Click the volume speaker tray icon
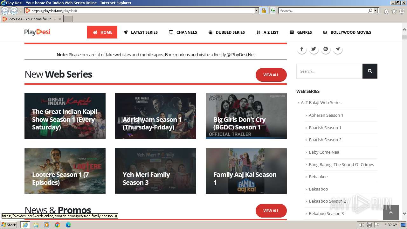This screenshot has height=229, width=407. [x=362, y=225]
